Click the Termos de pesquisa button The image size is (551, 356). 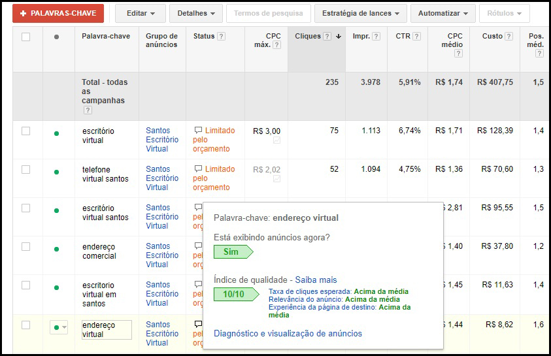[x=269, y=13]
